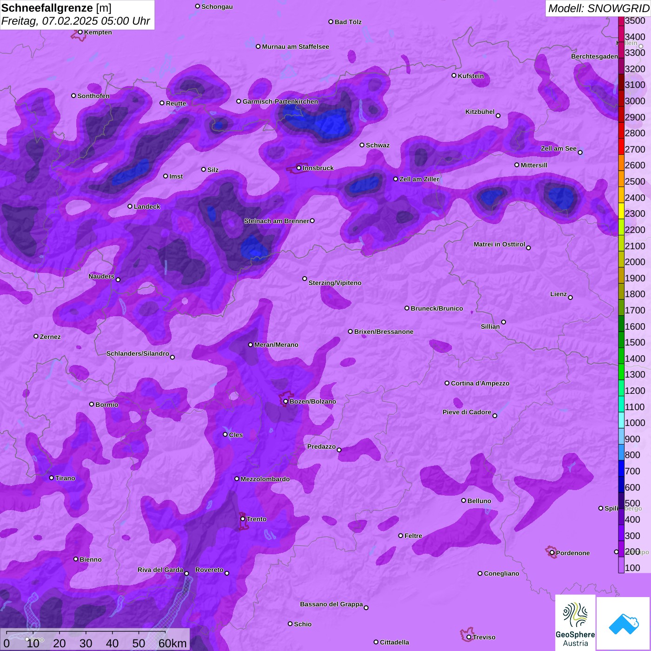Click the 'Nauders' label

(x=101, y=276)
